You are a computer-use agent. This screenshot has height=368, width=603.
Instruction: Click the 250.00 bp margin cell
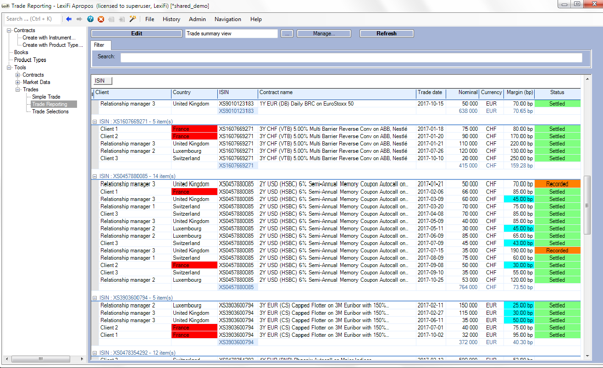[x=519, y=158]
